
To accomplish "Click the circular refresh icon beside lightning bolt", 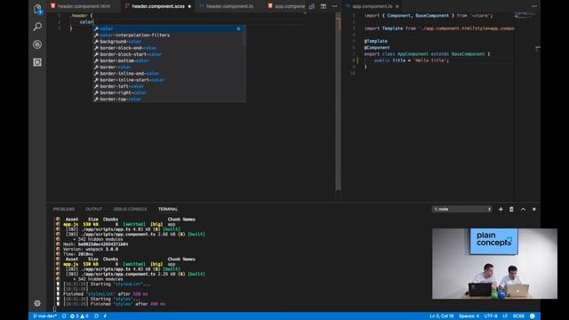I will click(96, 316).
